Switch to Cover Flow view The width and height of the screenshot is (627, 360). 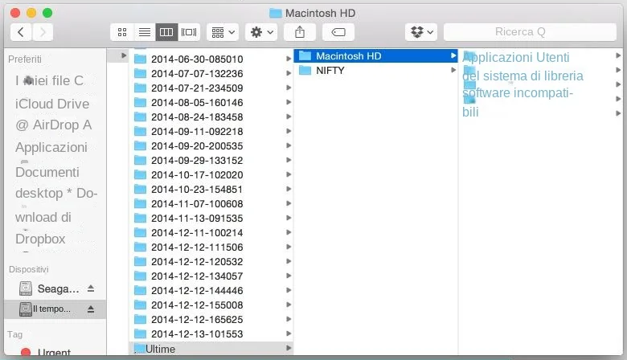pyautogui.click(x=189, y=32)
